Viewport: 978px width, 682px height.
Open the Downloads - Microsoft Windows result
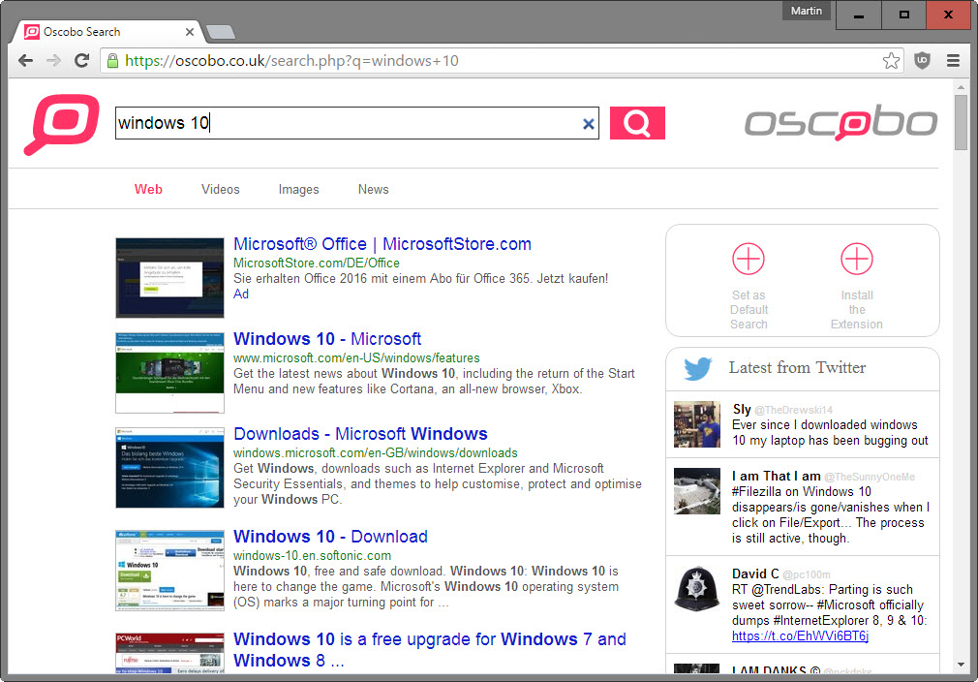click(x=360, y=434)
